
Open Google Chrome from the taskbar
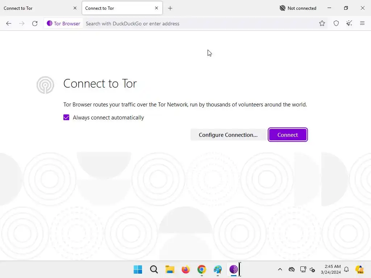(201, 269)
